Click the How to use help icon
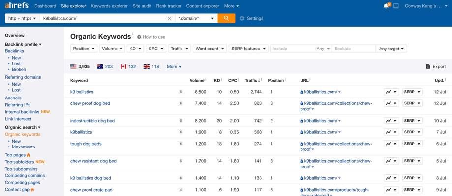Image resolution: width=452 pixels, height=196 pixels. pyautogui.click(x=139, y=37)
